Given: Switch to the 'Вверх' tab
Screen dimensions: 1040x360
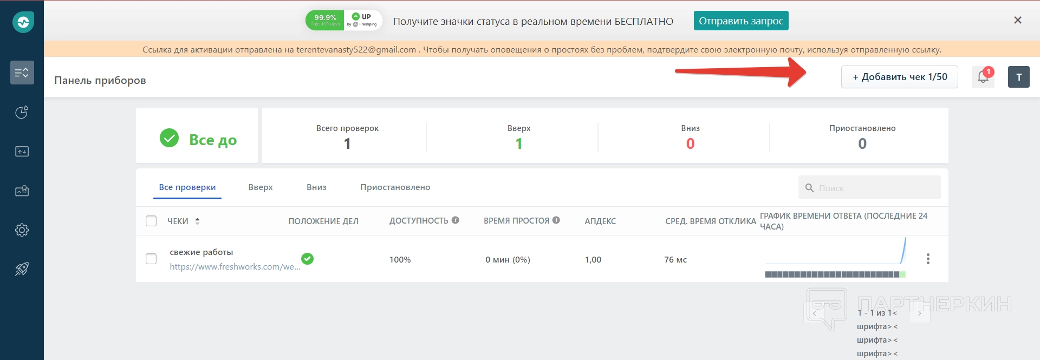Looking at the screenshot, I should coord(261,187).
